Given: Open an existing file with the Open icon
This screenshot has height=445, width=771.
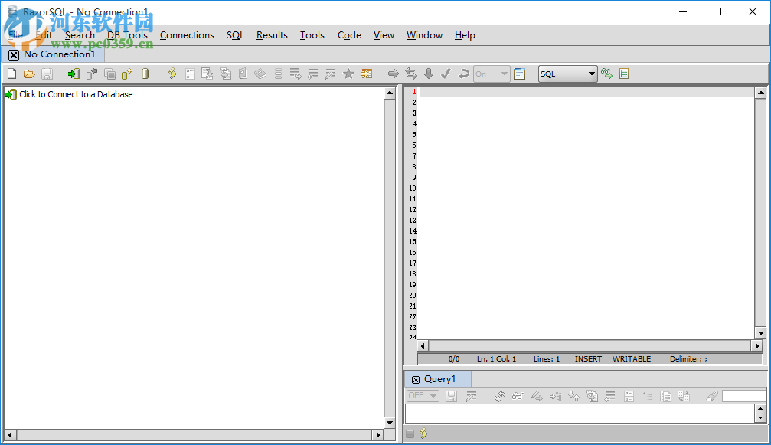Looking at the screenshot, I should (x=30, y=74).
